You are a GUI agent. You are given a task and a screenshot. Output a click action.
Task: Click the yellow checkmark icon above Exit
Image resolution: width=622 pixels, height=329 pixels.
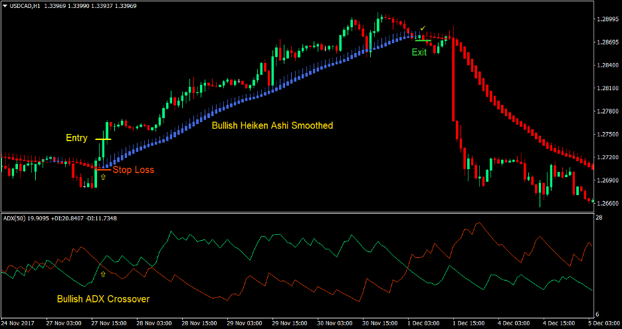pyautogui.click(x=423, y=28)
